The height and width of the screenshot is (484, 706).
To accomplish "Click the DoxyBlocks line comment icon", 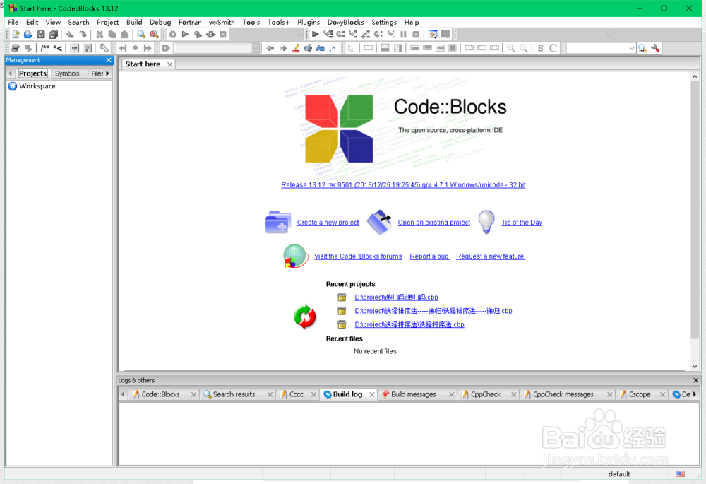I will [58, 48].
